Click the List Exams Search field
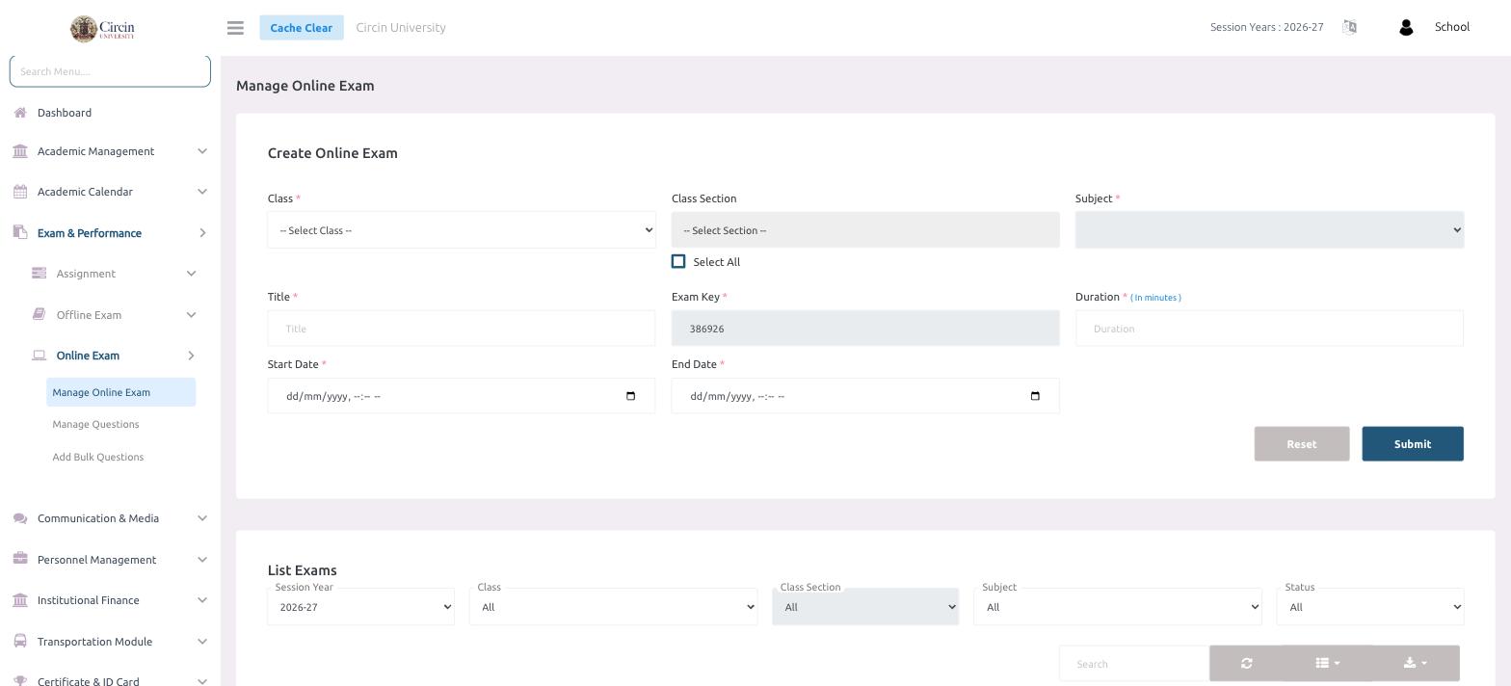The image size is (1511, 686). click(1134, 664)
